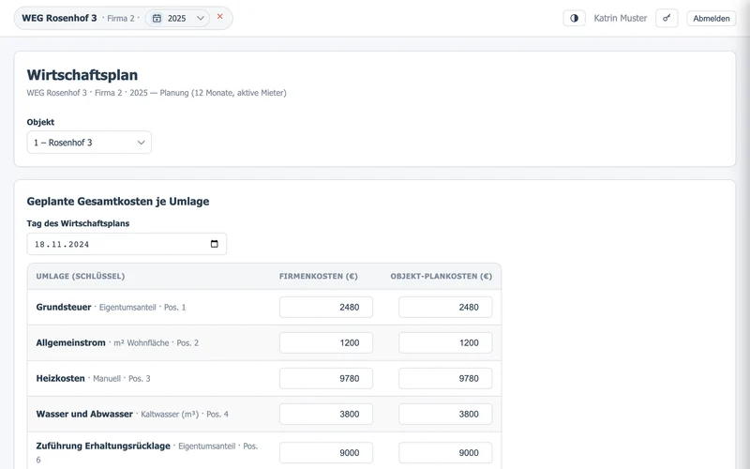
Task: Click the Objekt-Plankosten (€) column header
Action: point(441,276)
